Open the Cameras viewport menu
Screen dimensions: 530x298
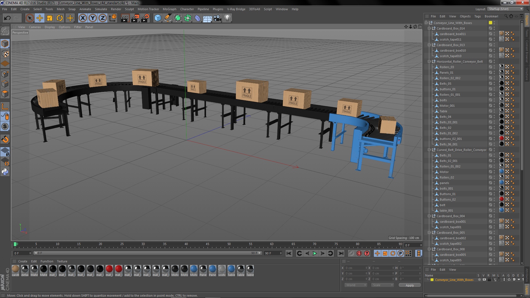click(35, 27)
